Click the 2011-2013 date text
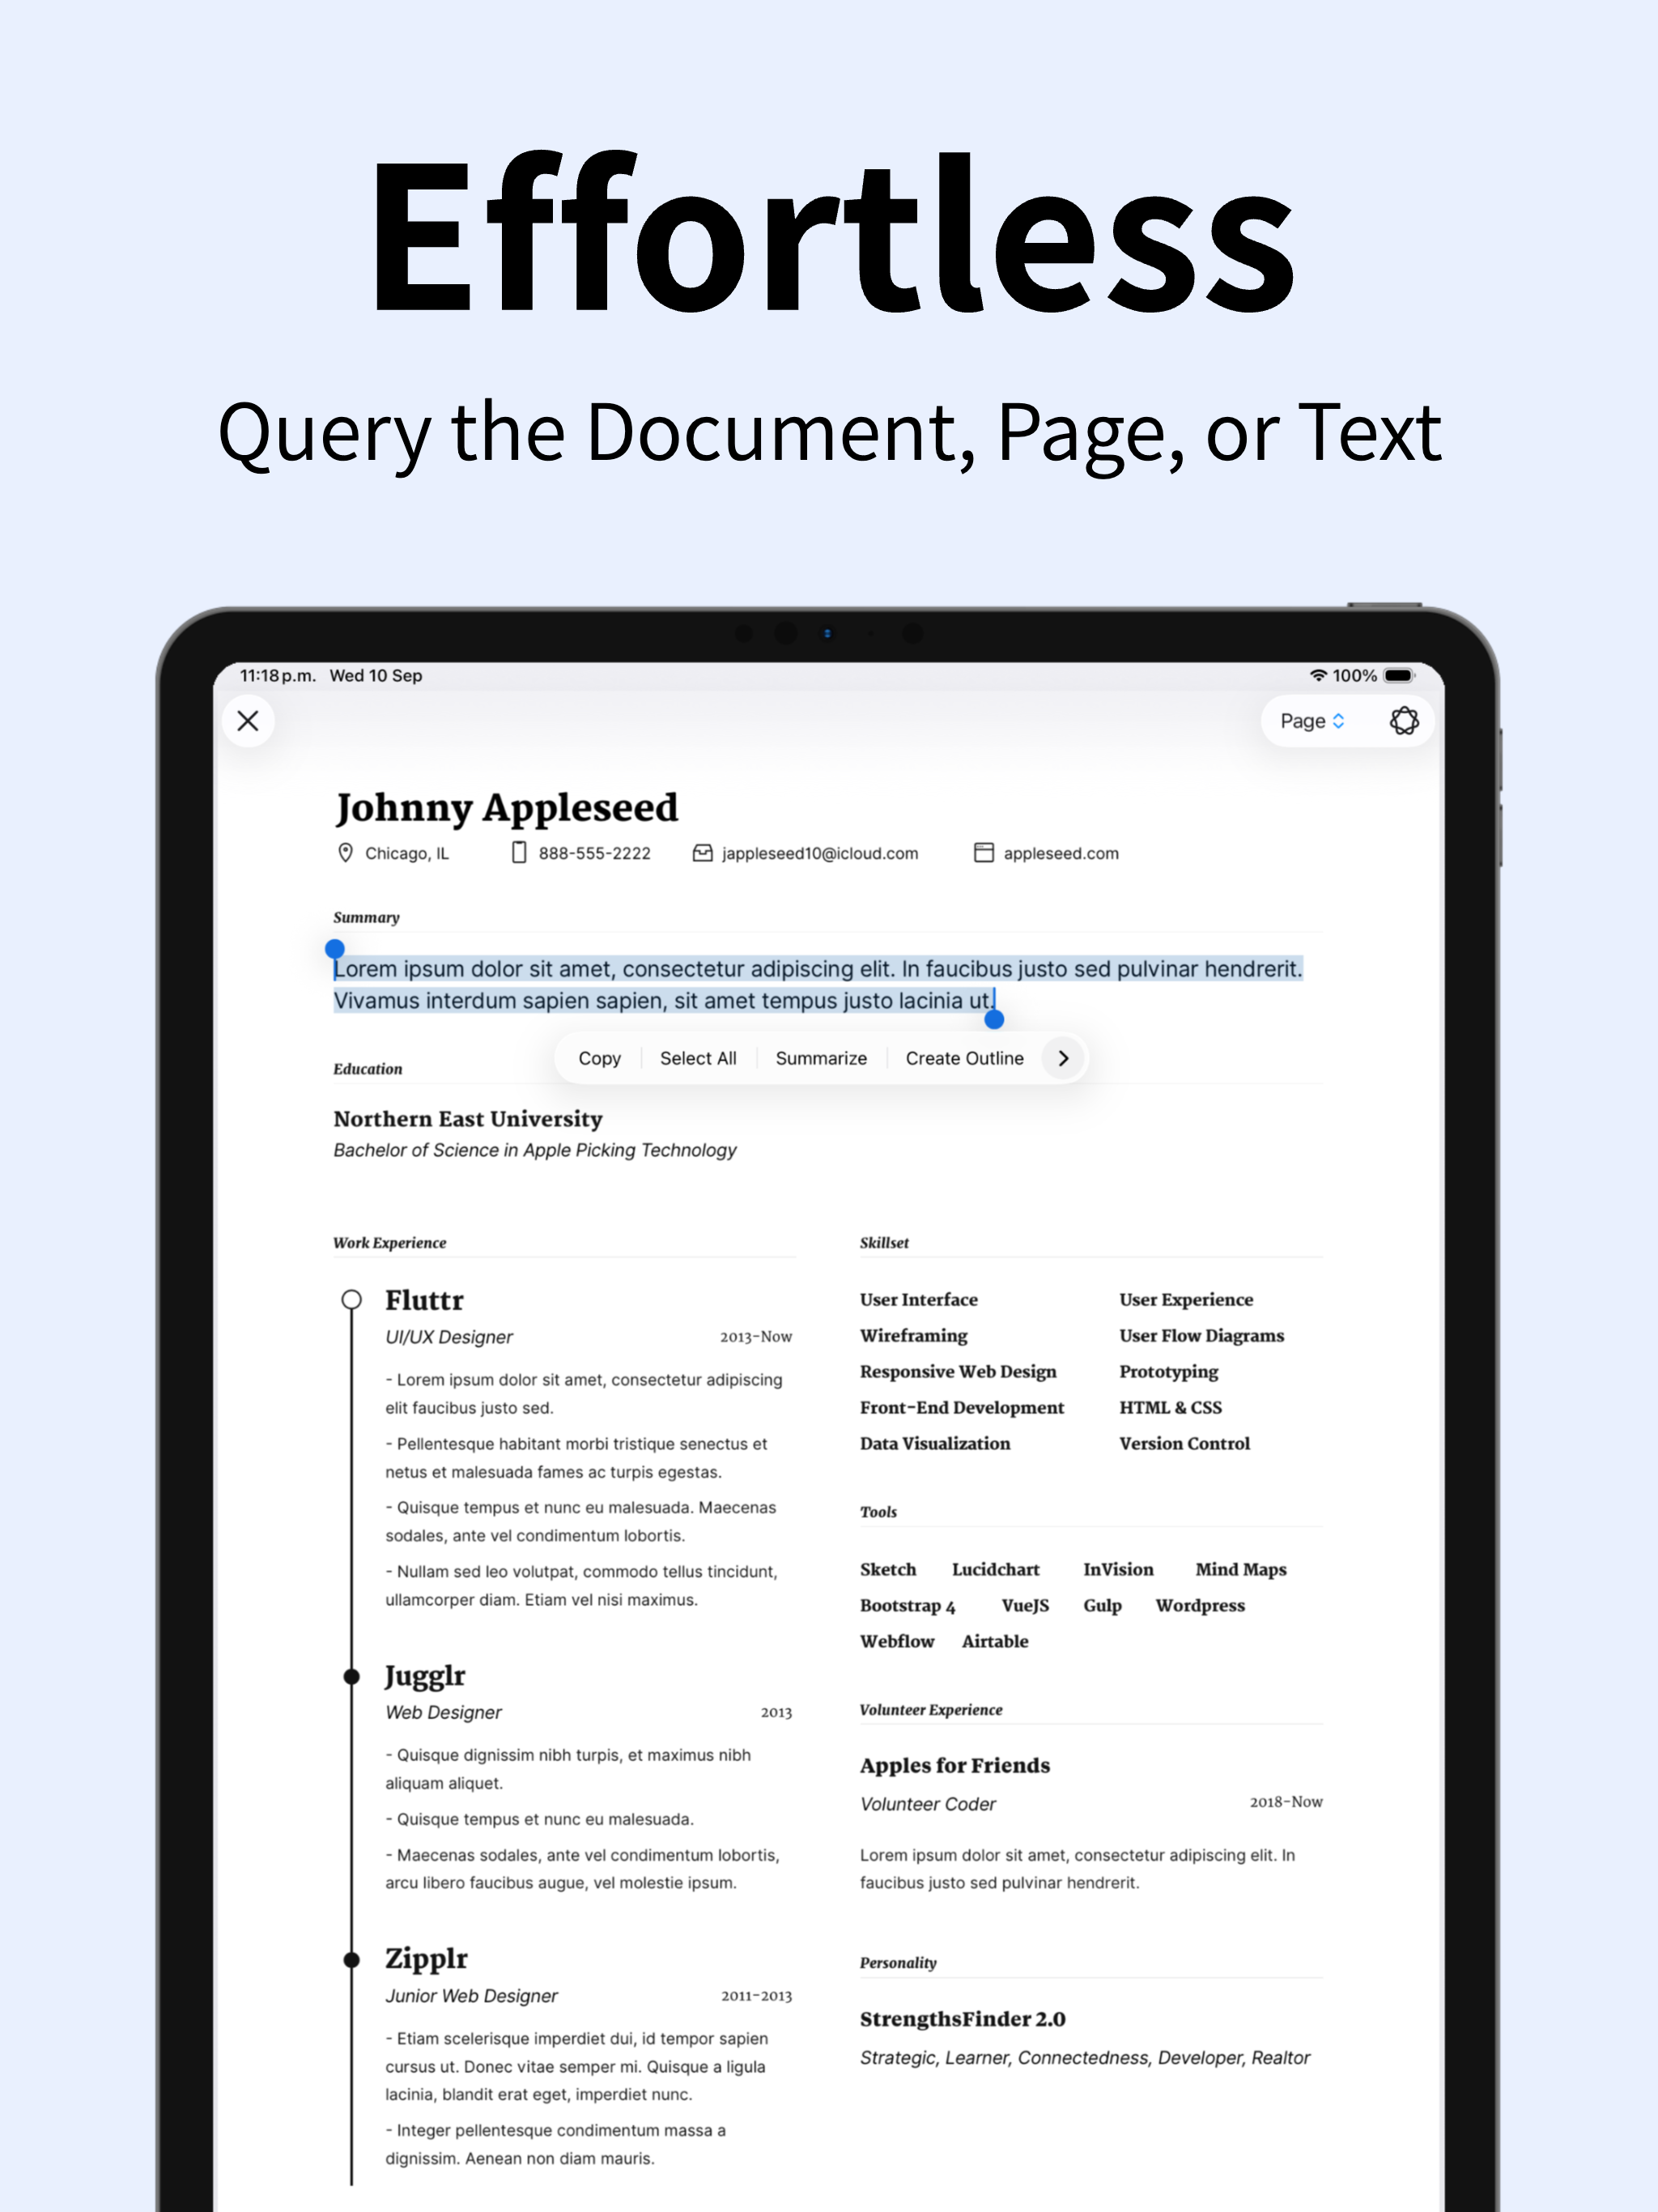Screen dimensions: 1658x2212 tap(757, 1996)
